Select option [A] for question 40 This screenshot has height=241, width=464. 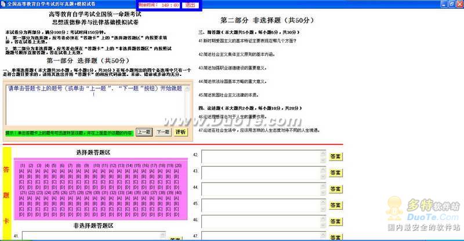178,199
